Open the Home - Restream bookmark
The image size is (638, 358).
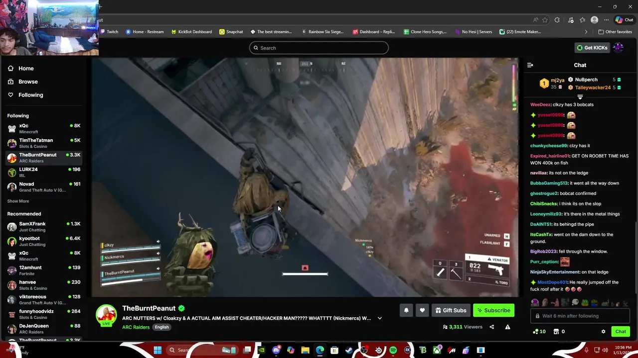(145, 32)
